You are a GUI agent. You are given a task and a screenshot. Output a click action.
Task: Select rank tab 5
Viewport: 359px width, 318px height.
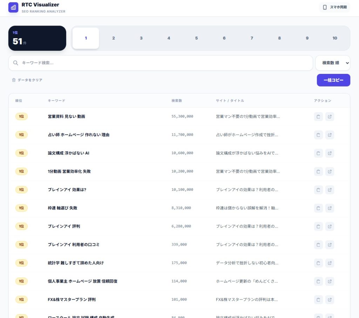(196, 38)
